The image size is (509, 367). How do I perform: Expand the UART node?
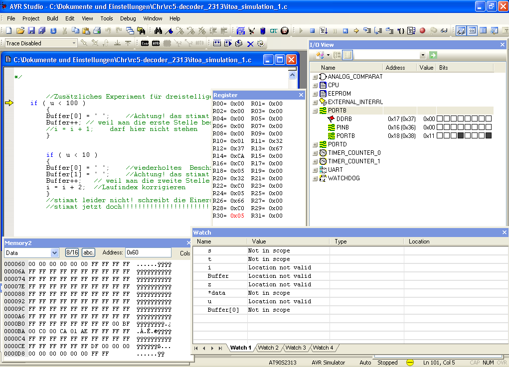pyautogui.click(x=315, y=170)
